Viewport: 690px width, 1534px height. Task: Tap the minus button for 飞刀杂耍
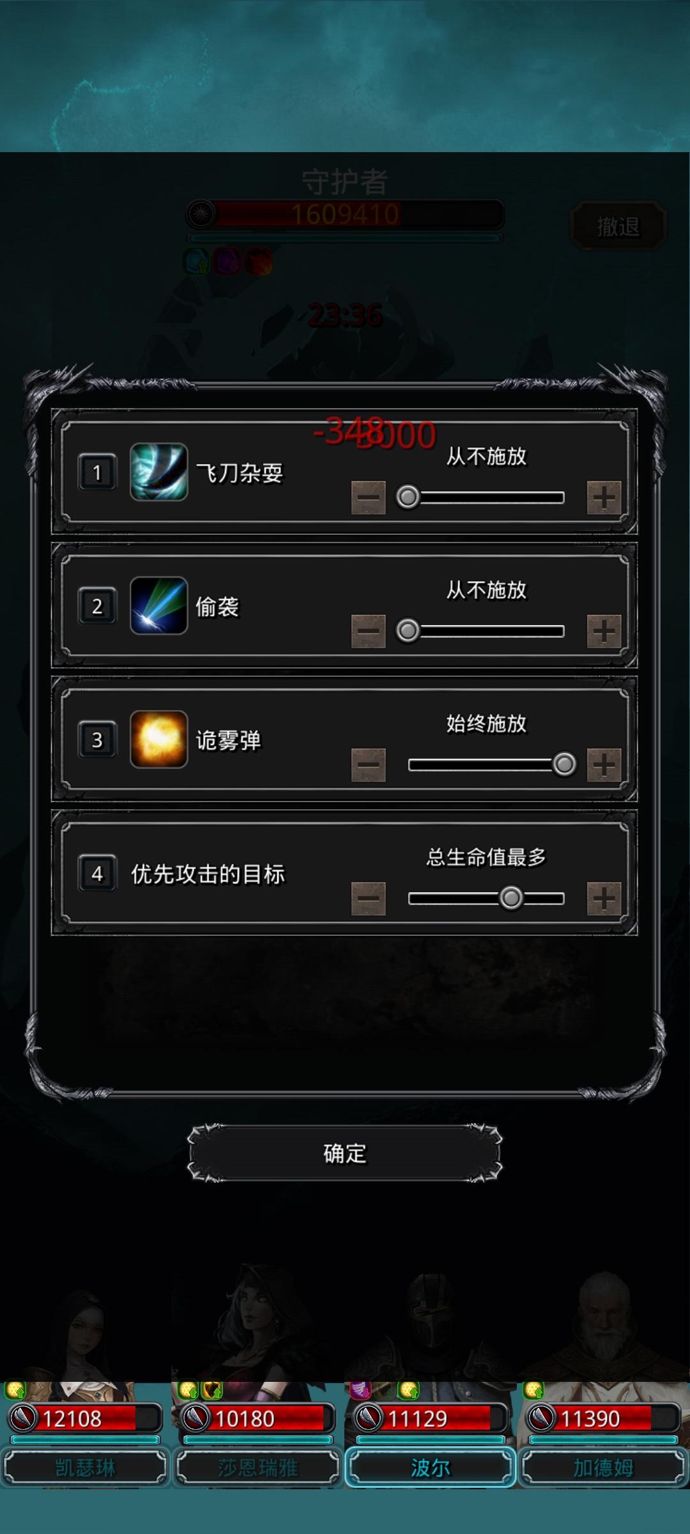(x=369, y=497)
